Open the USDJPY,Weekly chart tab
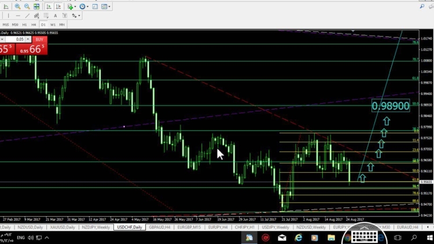 tap(275, 227)
